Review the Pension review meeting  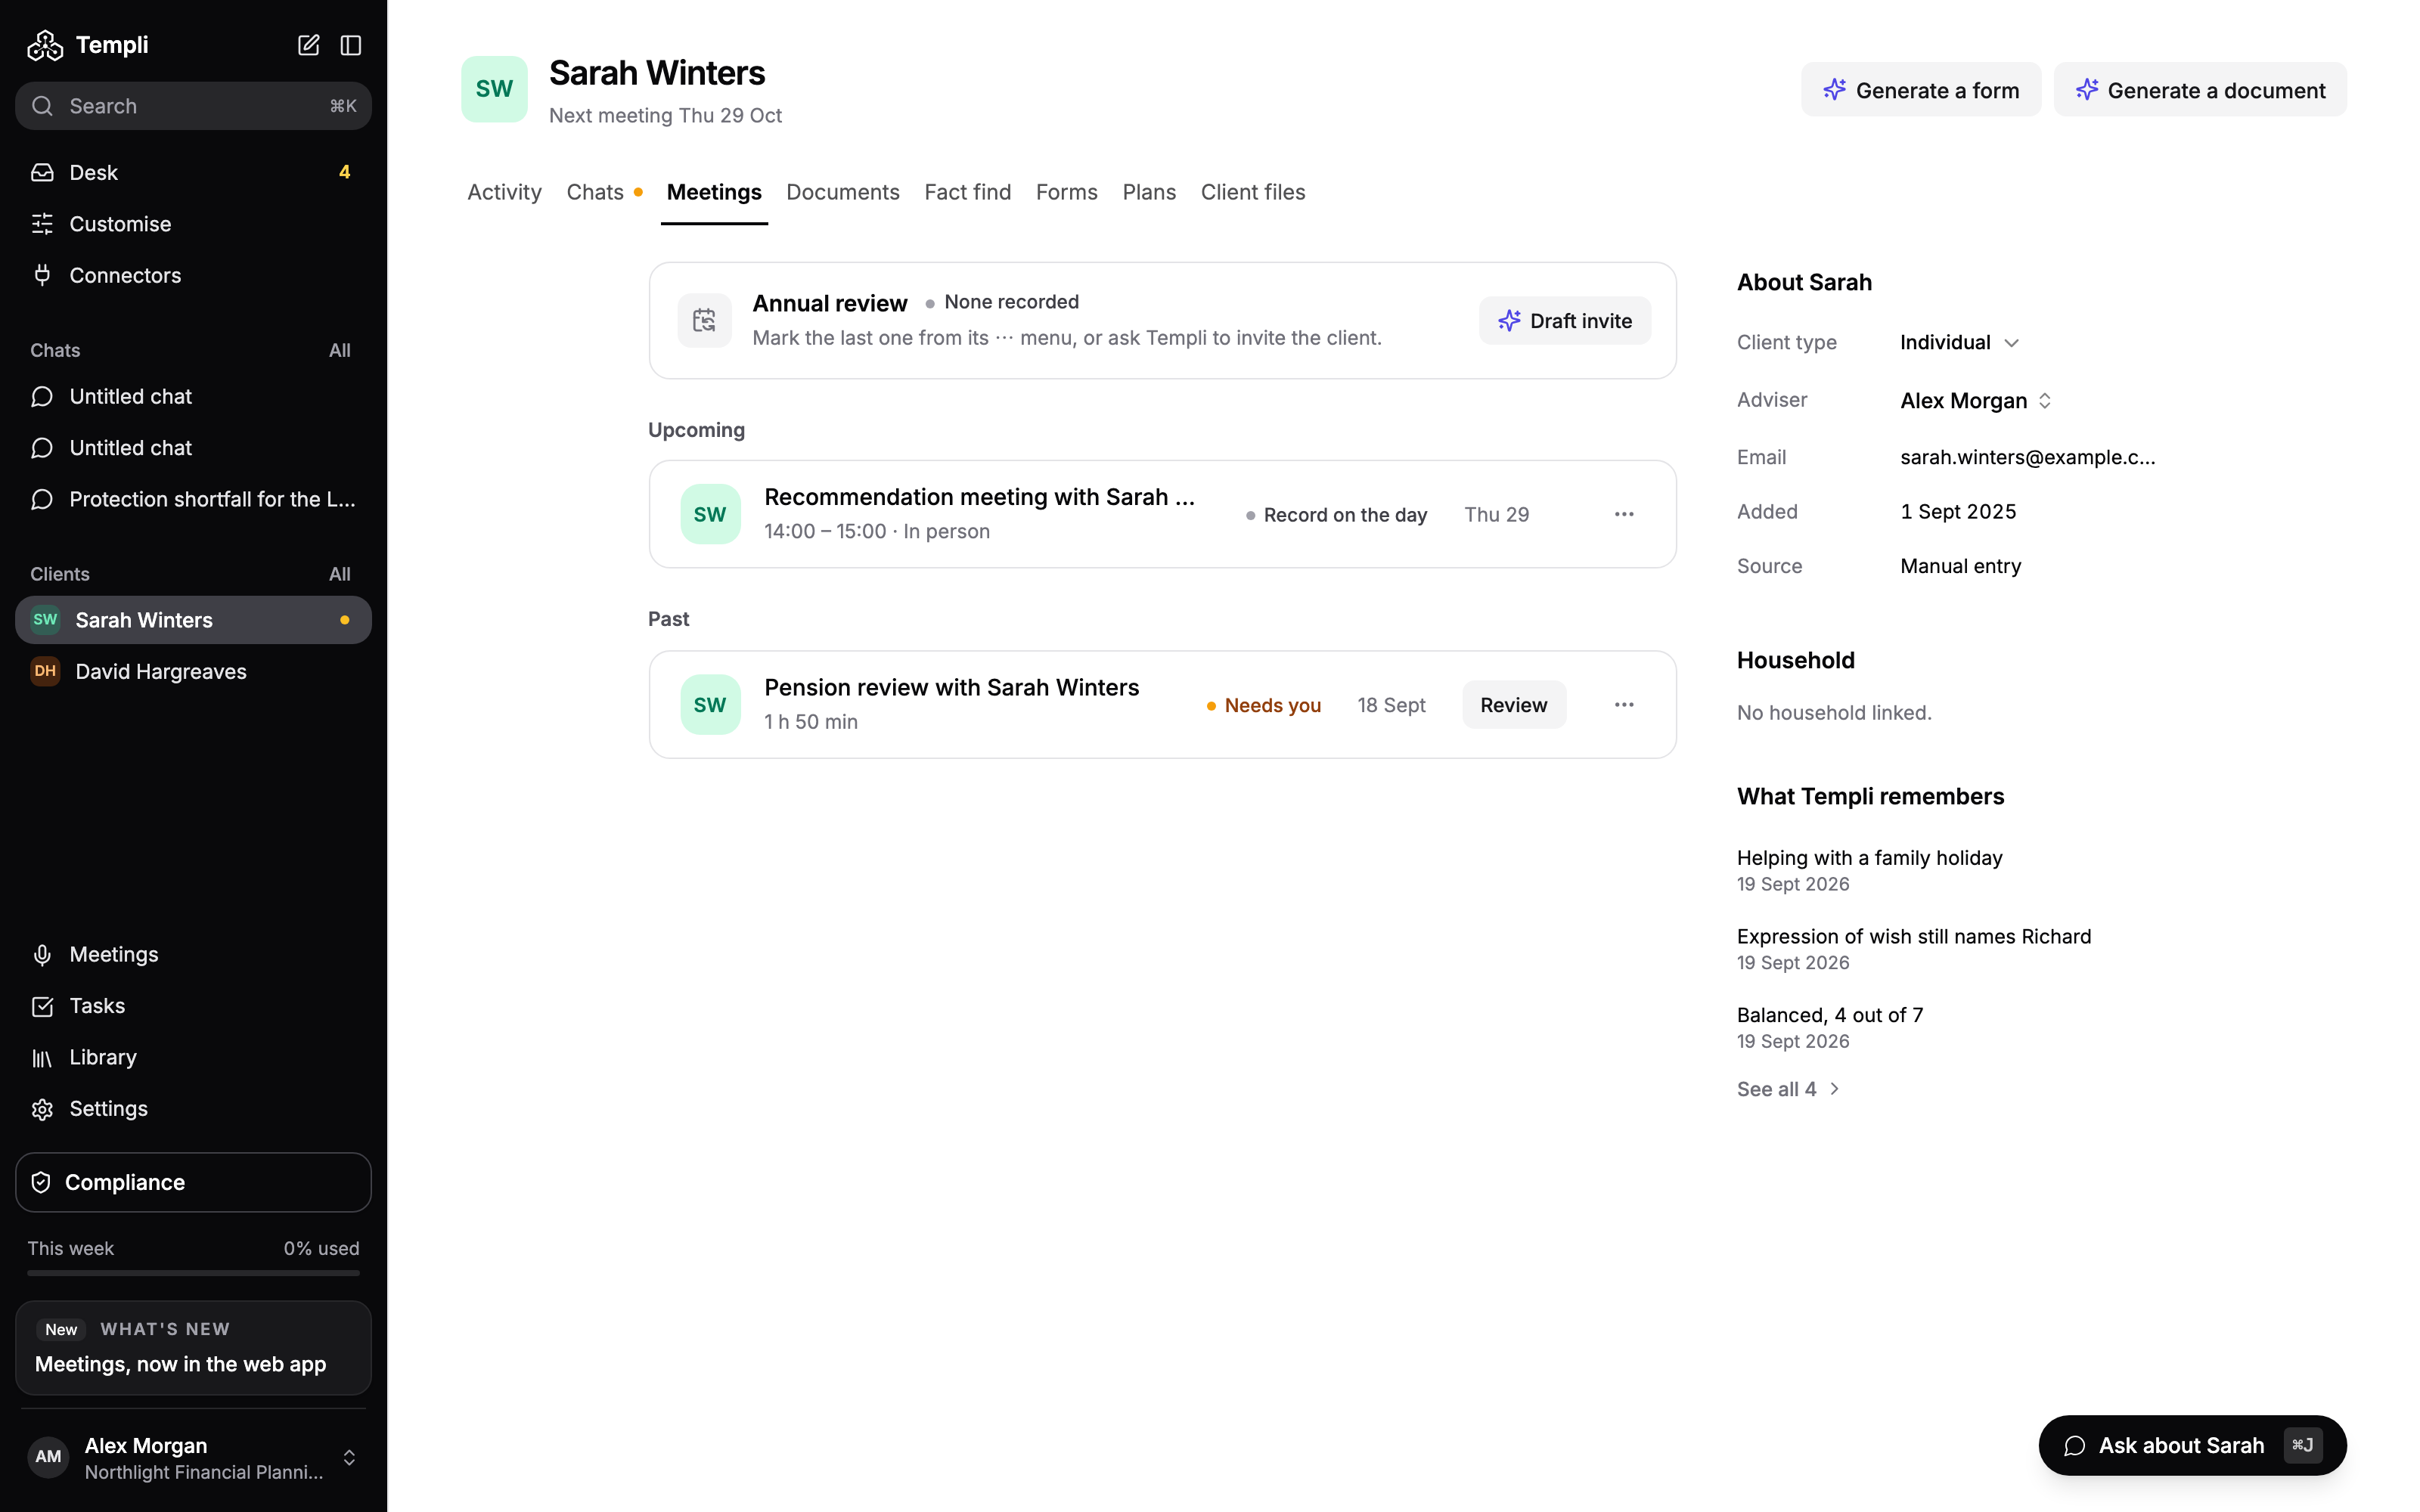(x=1513, y=705)
